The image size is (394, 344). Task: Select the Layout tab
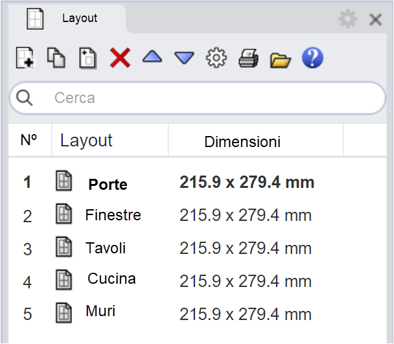pos(67,19)
